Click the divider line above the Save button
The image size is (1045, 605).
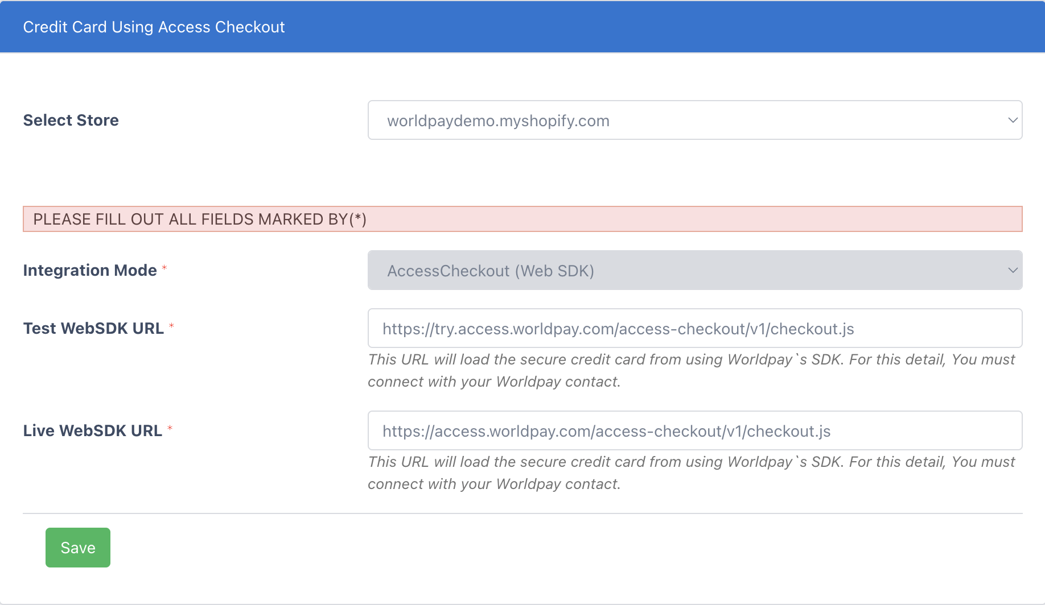coord(522,513)
